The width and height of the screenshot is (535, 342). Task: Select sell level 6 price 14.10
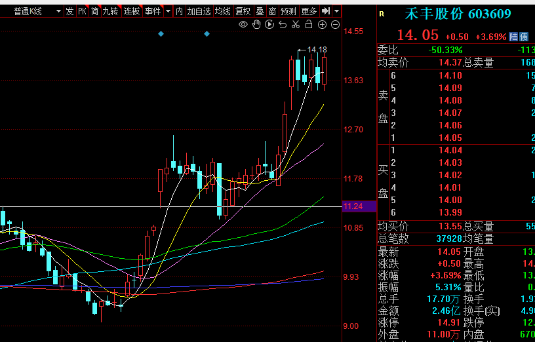(450, 75)
